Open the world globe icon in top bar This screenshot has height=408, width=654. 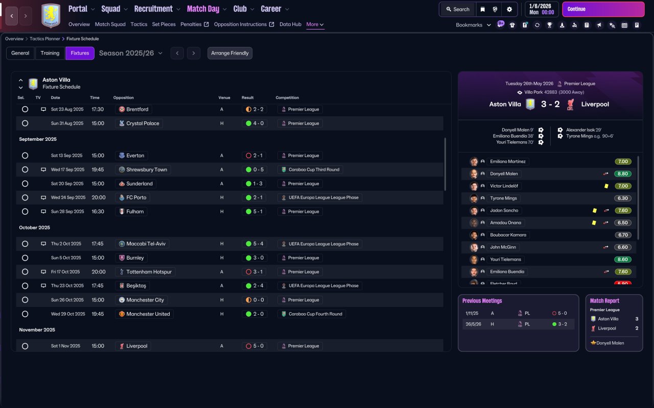pyautogui.click(x=495, y=9)
